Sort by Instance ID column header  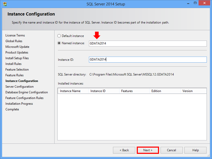104,91
